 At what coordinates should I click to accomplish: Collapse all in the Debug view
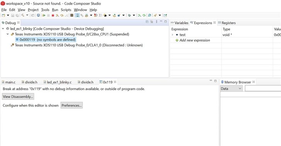coord(147,22)
